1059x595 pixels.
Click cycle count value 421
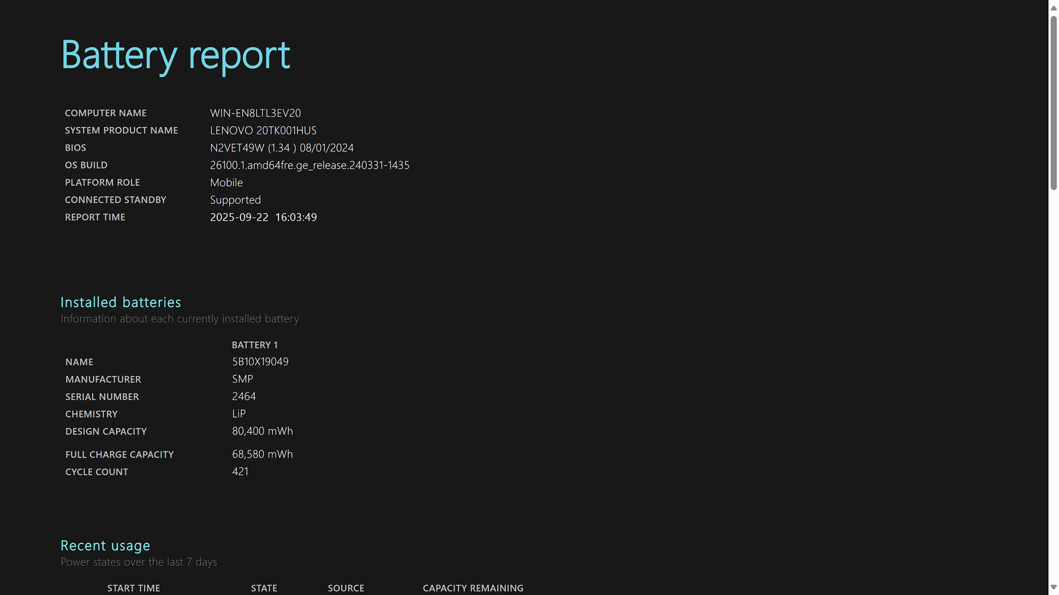click(x=240, y=471)
